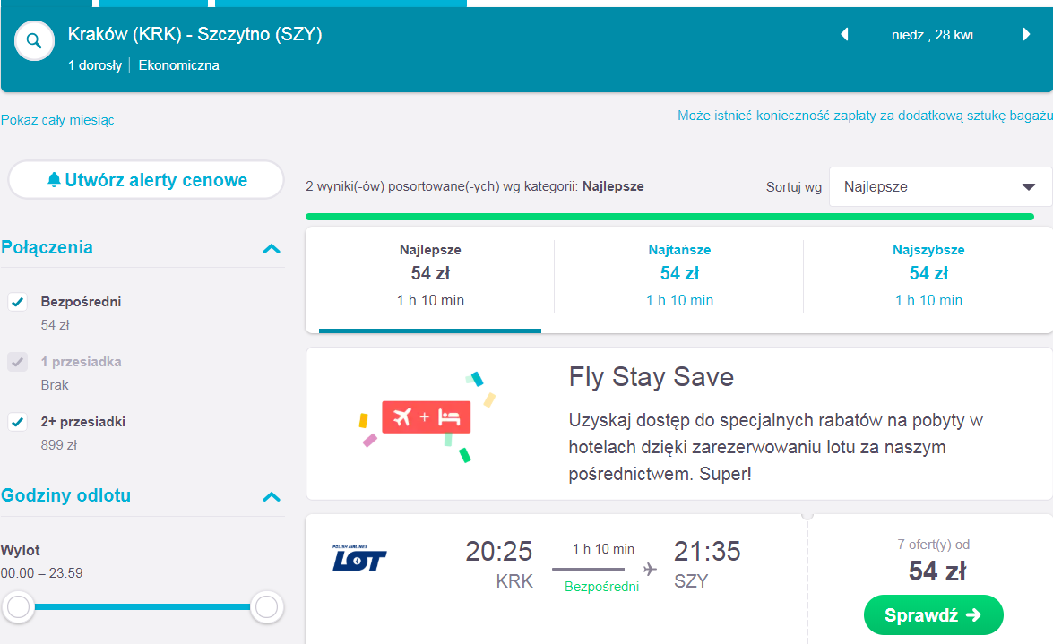The image size is (1053, 644).
Task: Go to next day using right arrow
Action: coord(1025,34)
